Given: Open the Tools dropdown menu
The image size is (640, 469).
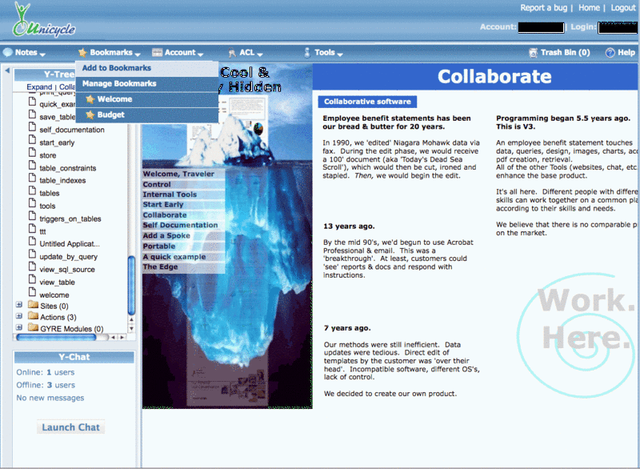Looking at the screenshot, I should point(324,53).
